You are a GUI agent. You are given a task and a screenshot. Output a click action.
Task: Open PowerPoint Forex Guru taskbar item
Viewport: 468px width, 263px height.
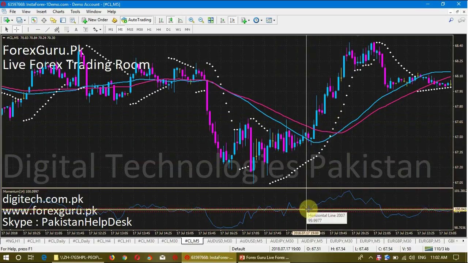pyautogui.click(x=264, y=258)
